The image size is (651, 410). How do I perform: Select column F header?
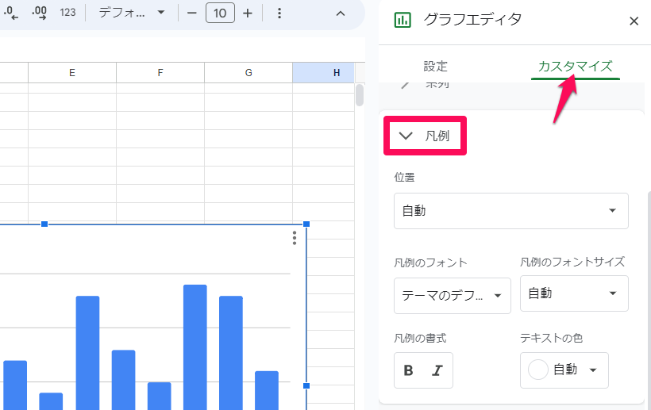tap(160, 73)
